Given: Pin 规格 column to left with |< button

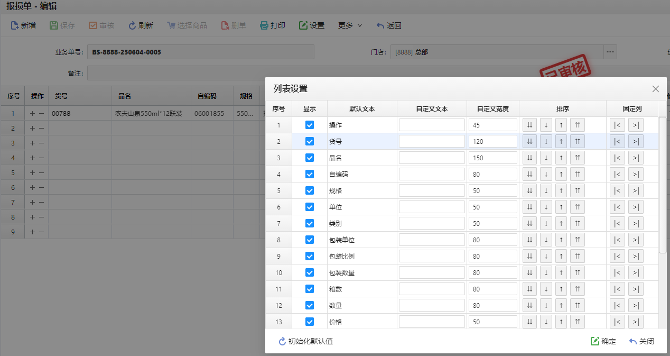Looking at the screenshot, I should [617, 191].
